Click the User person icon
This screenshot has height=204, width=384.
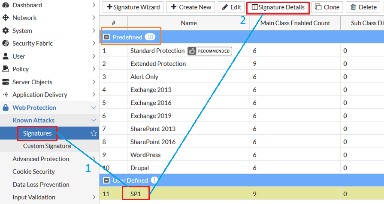tap(6, 56)
